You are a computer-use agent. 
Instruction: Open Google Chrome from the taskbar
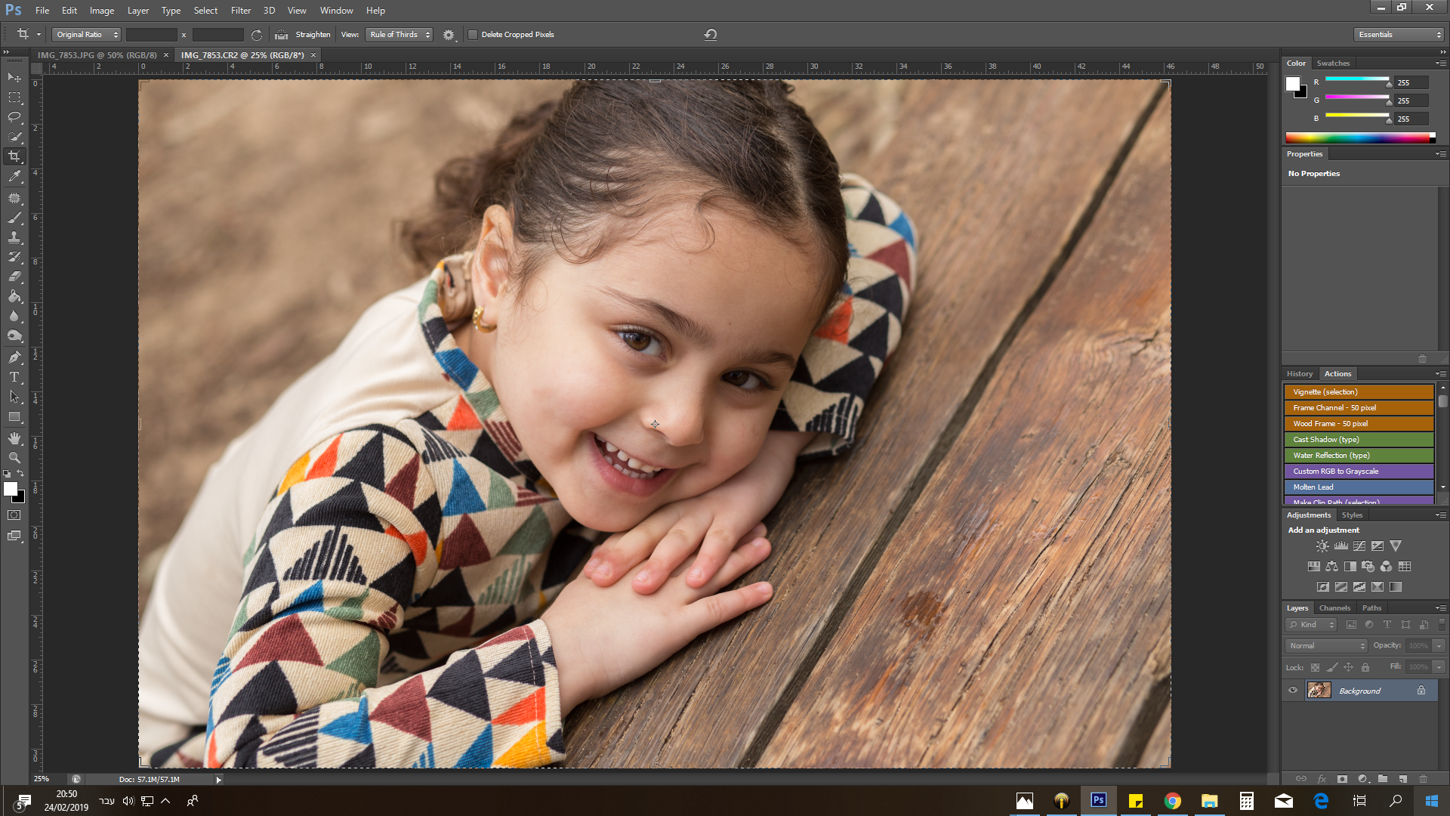click(1172, 800)
